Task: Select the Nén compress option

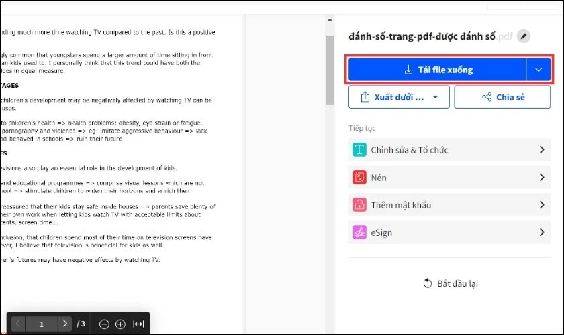Action: [x=449, y=178]
